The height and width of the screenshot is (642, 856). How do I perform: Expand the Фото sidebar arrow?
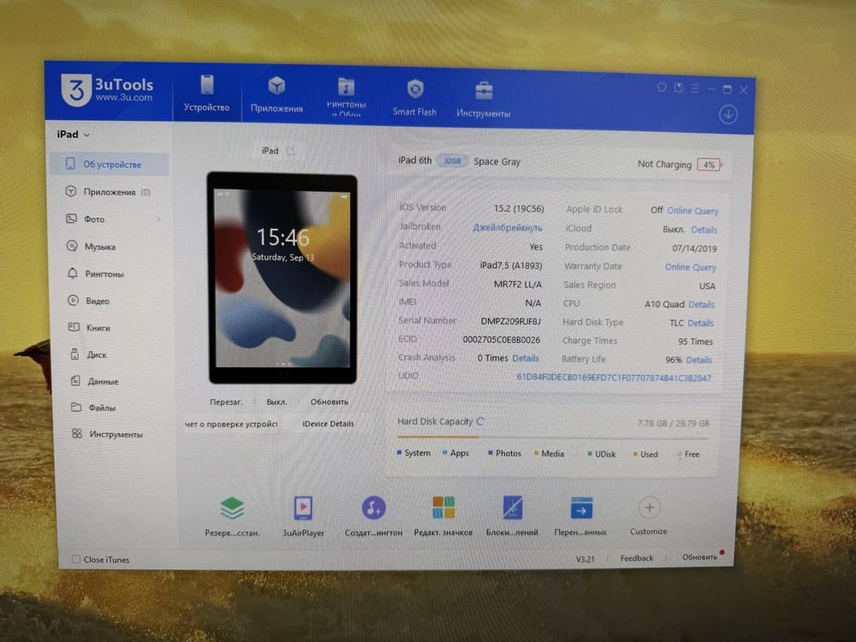tap(159, 219)
